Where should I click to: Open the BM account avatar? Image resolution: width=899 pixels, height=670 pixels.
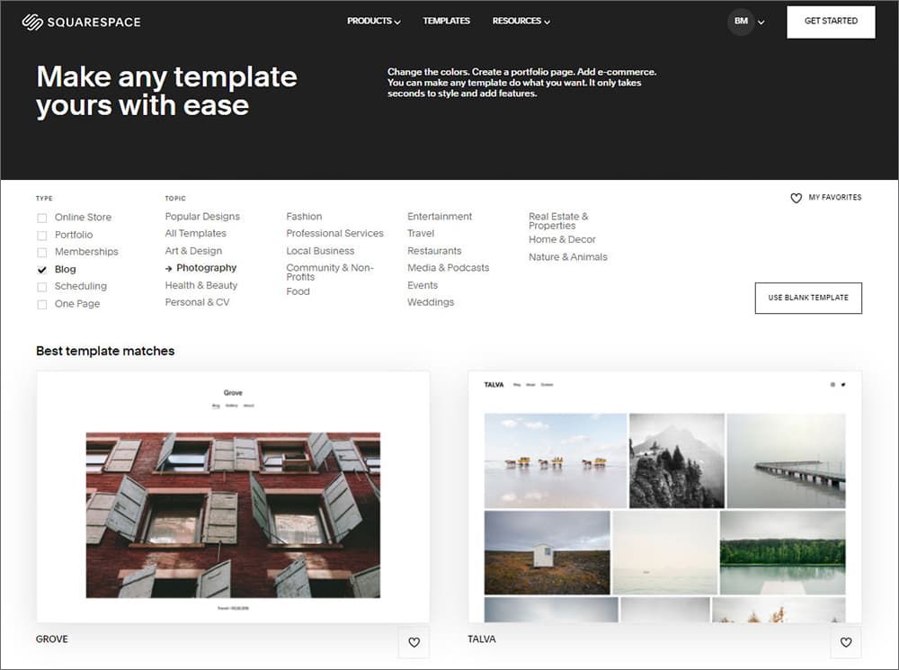point(741,22)
